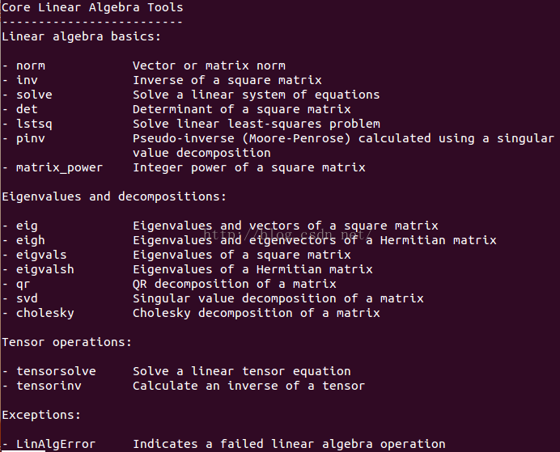Click the 'Core Linear Algebra Tools' heading

[x=92, y=7]
